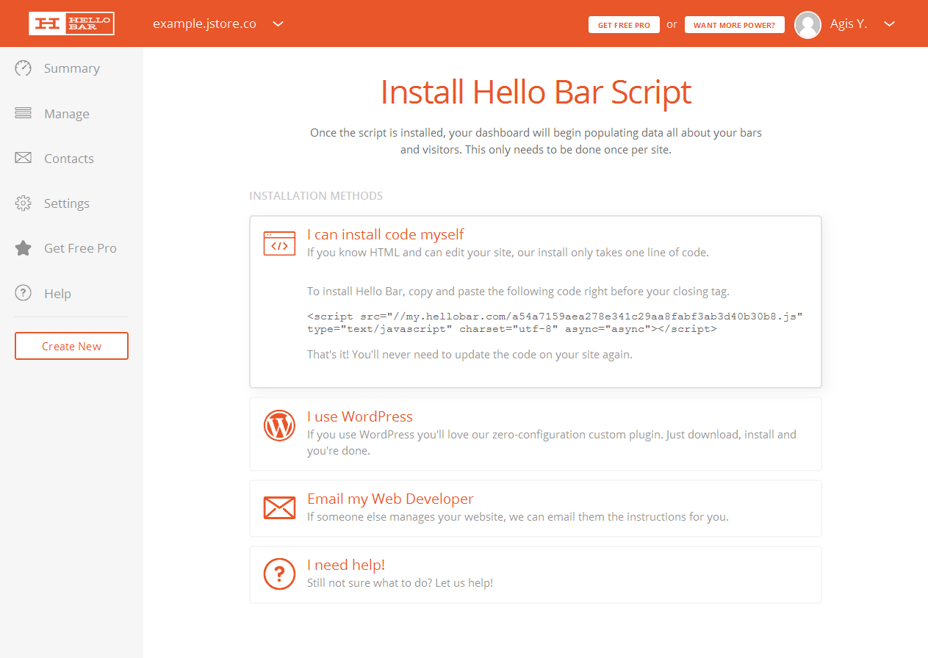
Task: Click the code brackets install icon
Action: (x=279, y=243)
